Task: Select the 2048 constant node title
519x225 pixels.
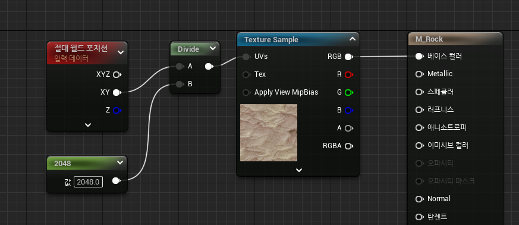Action: pos(62,163)
